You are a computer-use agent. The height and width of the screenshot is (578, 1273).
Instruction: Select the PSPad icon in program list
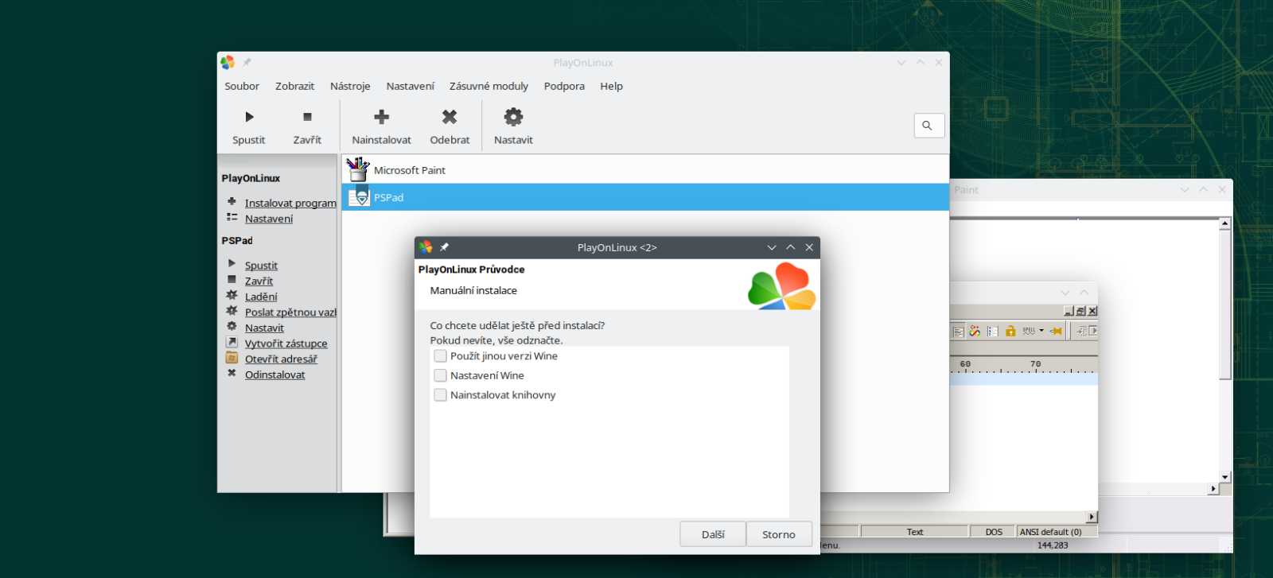(359, 197)
